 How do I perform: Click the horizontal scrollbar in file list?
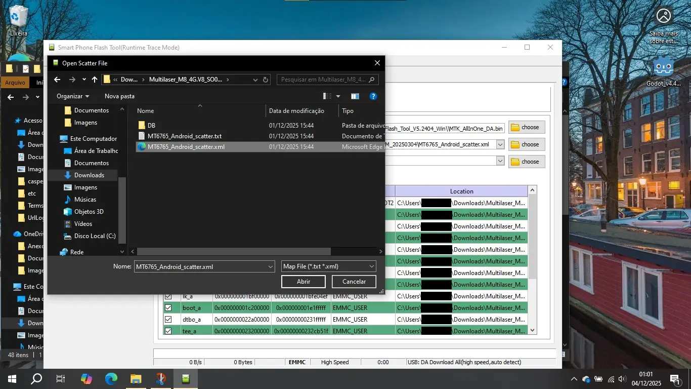[234, 251]
